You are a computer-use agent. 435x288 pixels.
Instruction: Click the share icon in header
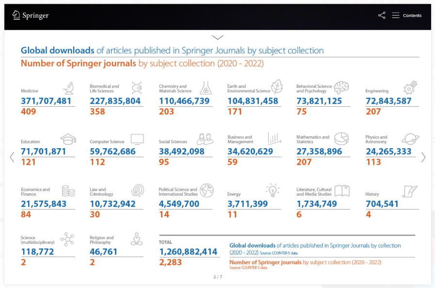click(x=382, y=16)
